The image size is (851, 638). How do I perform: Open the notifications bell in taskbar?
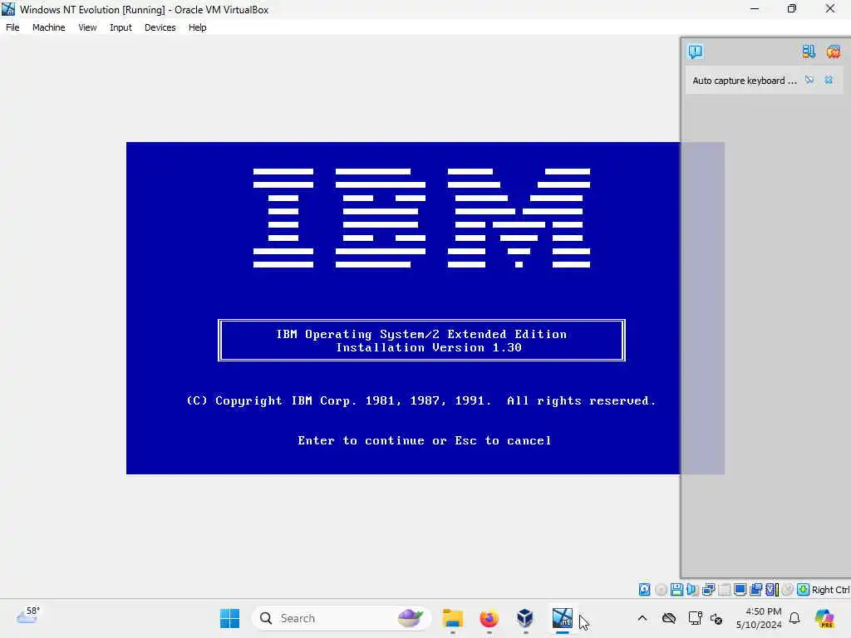tap(794, 618)
